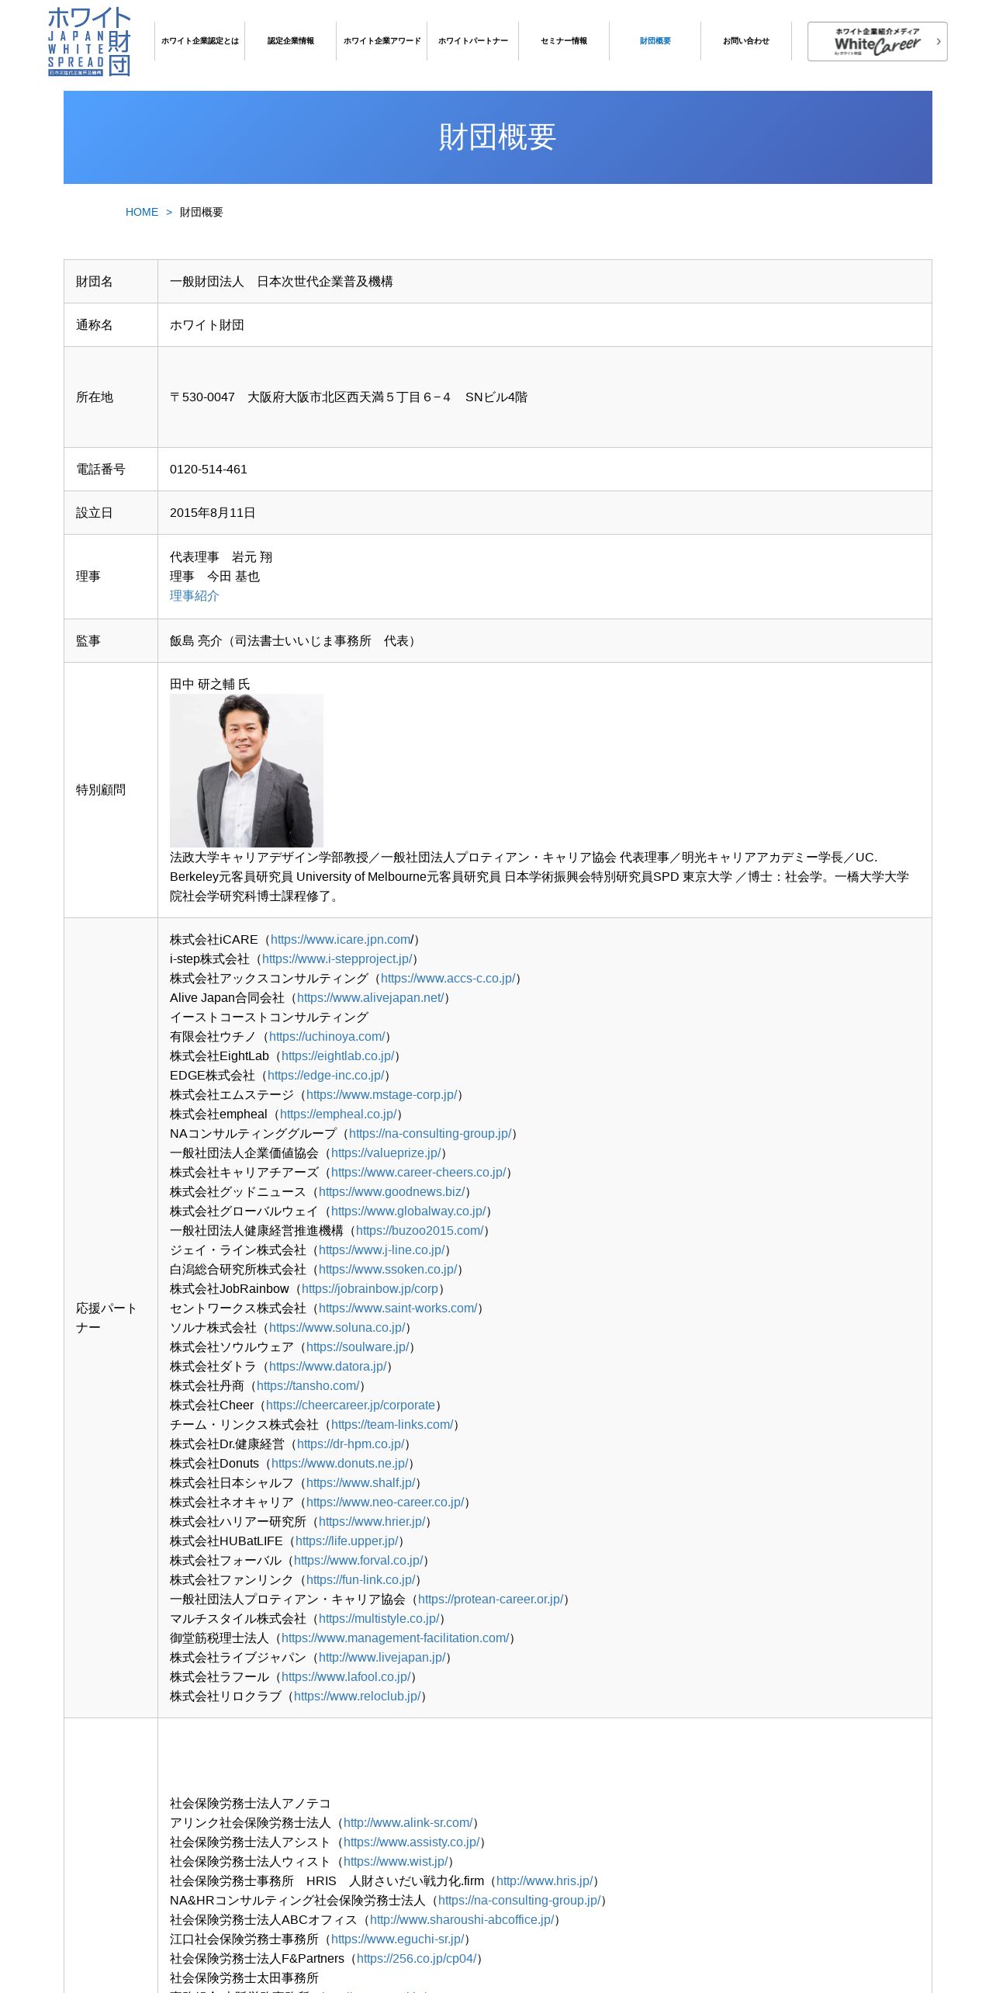Open the protean-career.or.jp link
Image resolution: width=996 pixels, height=1993 pixels.
(491, 1600)
